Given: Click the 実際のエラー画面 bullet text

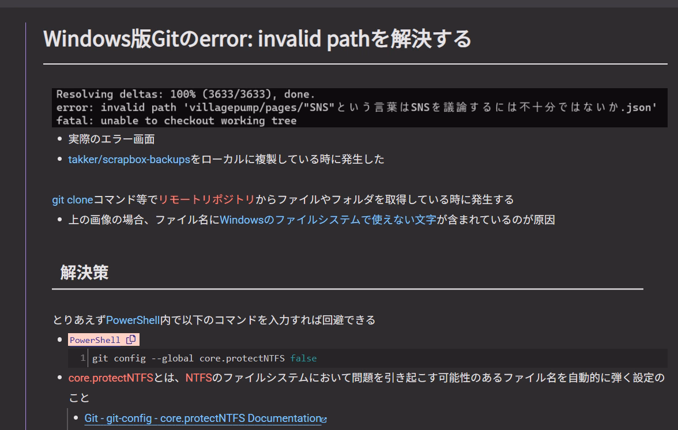Looking at the screenshot, I should click(x=112, y=139).
